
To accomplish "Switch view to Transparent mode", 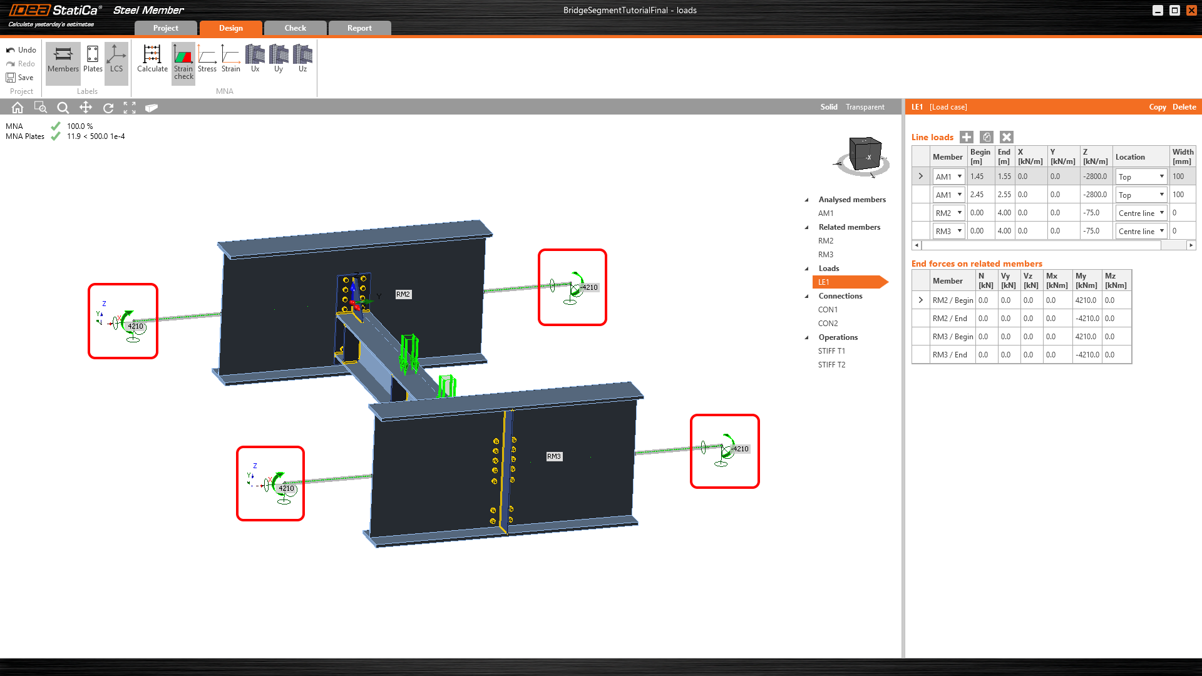I will click(865, 107).
